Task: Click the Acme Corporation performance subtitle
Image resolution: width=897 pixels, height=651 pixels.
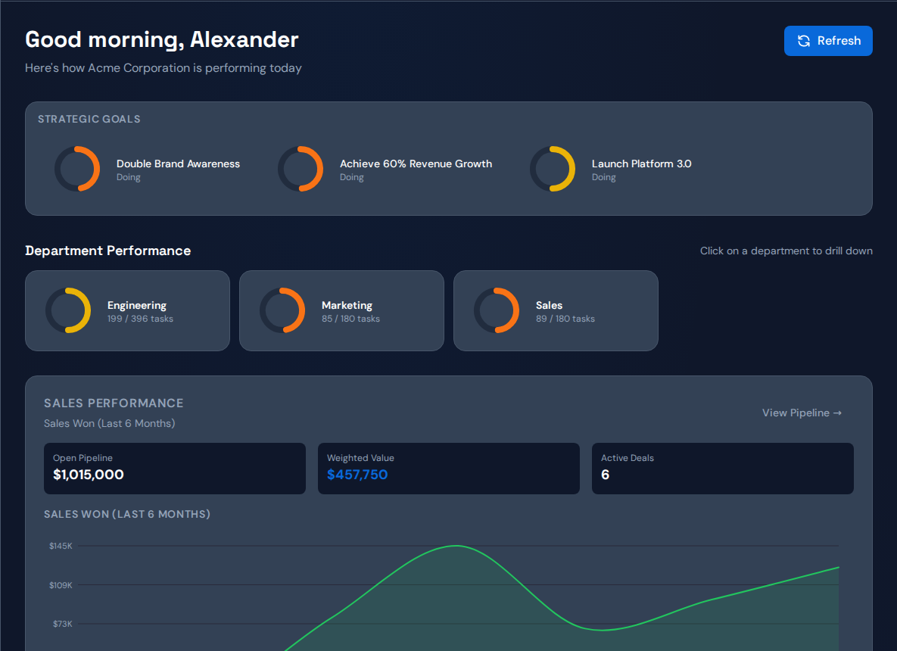Action: coord(163,68)
